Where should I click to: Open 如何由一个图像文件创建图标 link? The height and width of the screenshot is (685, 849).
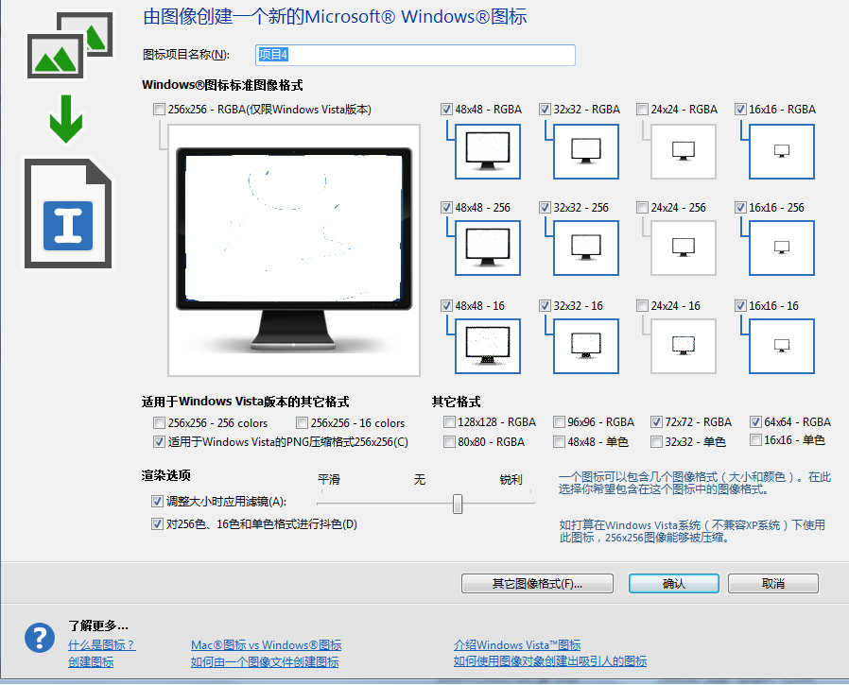click(265, 661)
